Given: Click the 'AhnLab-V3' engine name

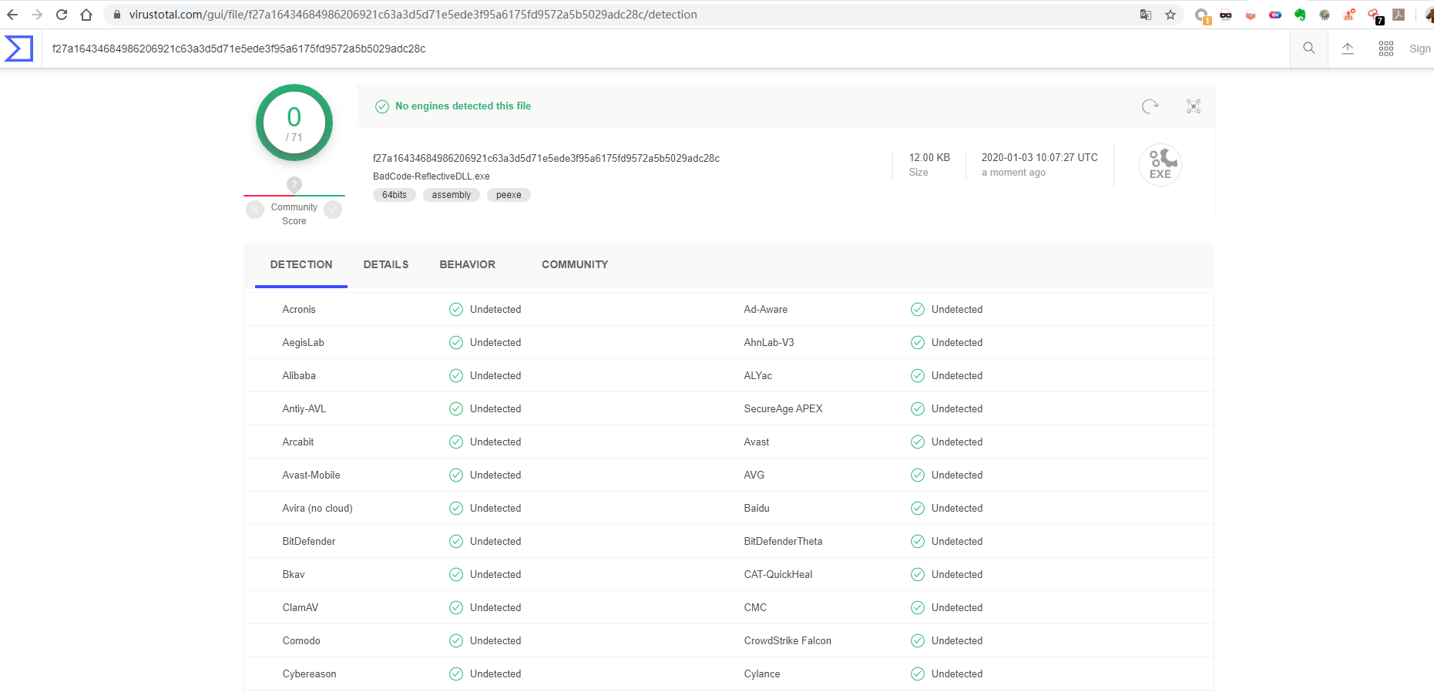Looking at the screenshot, I should (769, 342).
